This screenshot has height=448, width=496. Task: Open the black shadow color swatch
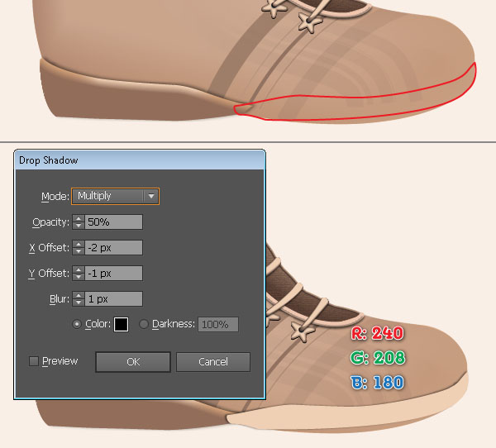tap(121, 324)
